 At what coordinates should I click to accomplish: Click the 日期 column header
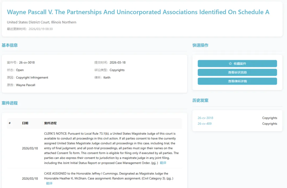click(x=25, y=123)
